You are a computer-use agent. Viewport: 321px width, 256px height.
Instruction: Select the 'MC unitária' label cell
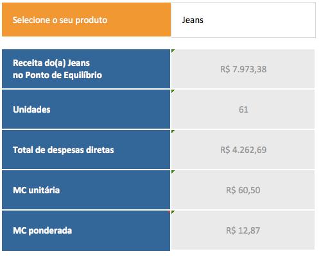coord(86,189)
